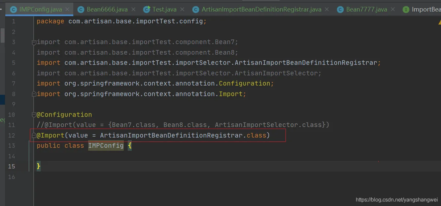Toggle the fold marker on line 8
Screen dimensions: 441x206
click(34, 94)
